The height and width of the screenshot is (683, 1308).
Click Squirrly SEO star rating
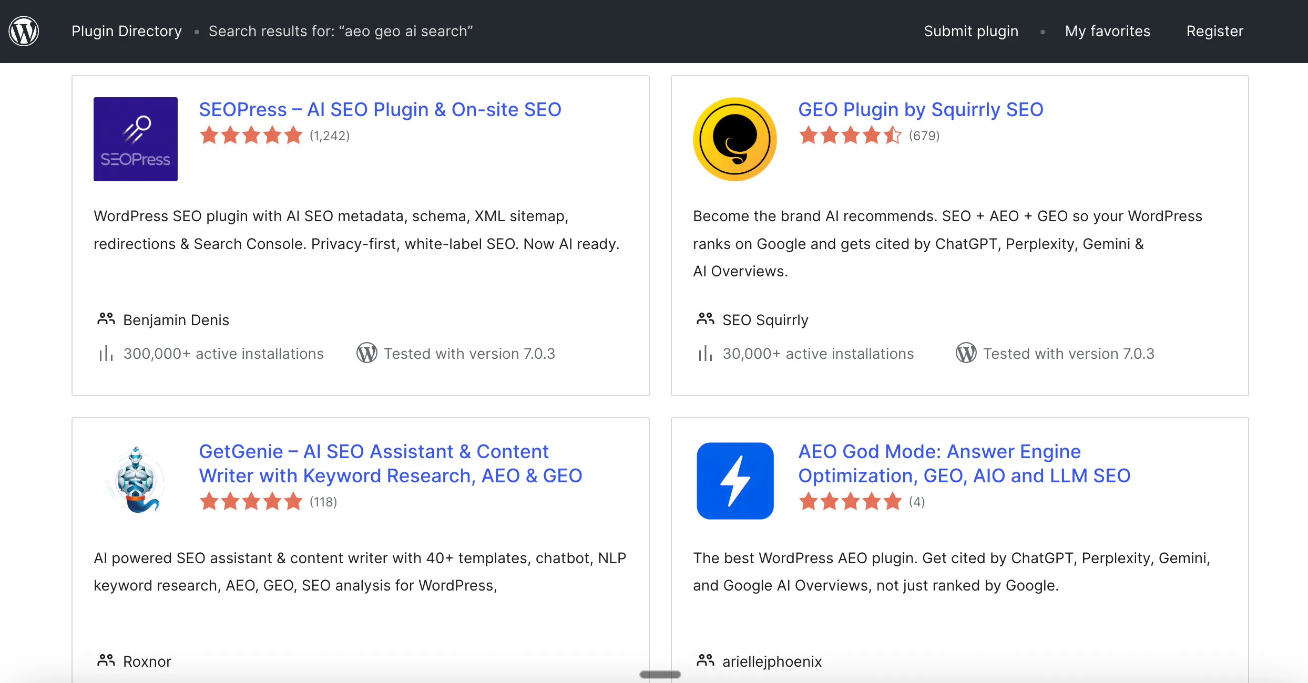click(851, 136)
